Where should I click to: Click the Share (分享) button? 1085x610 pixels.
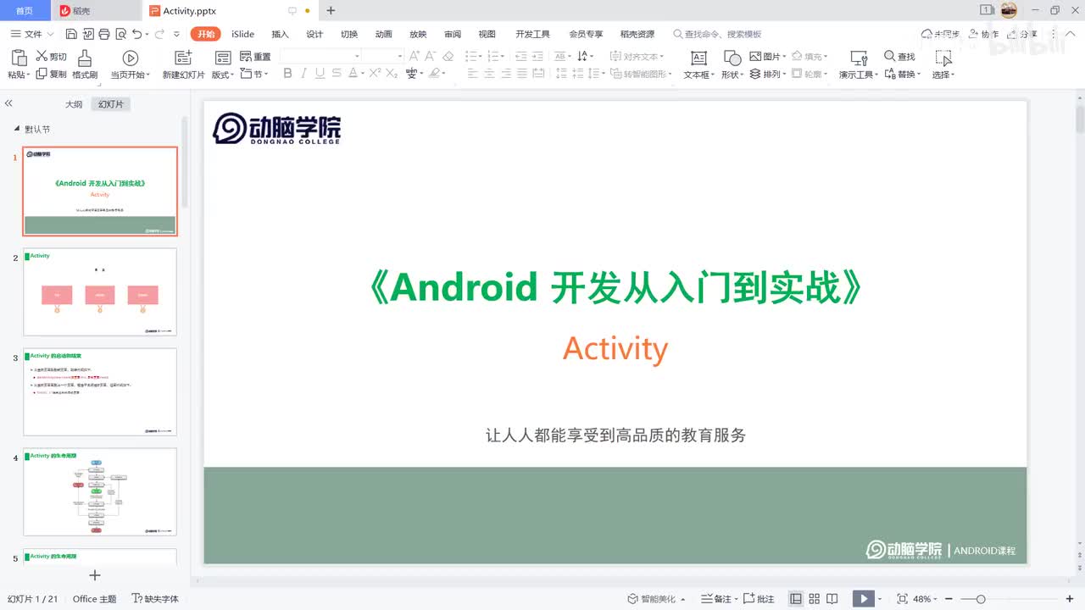tap(1022, 34)
